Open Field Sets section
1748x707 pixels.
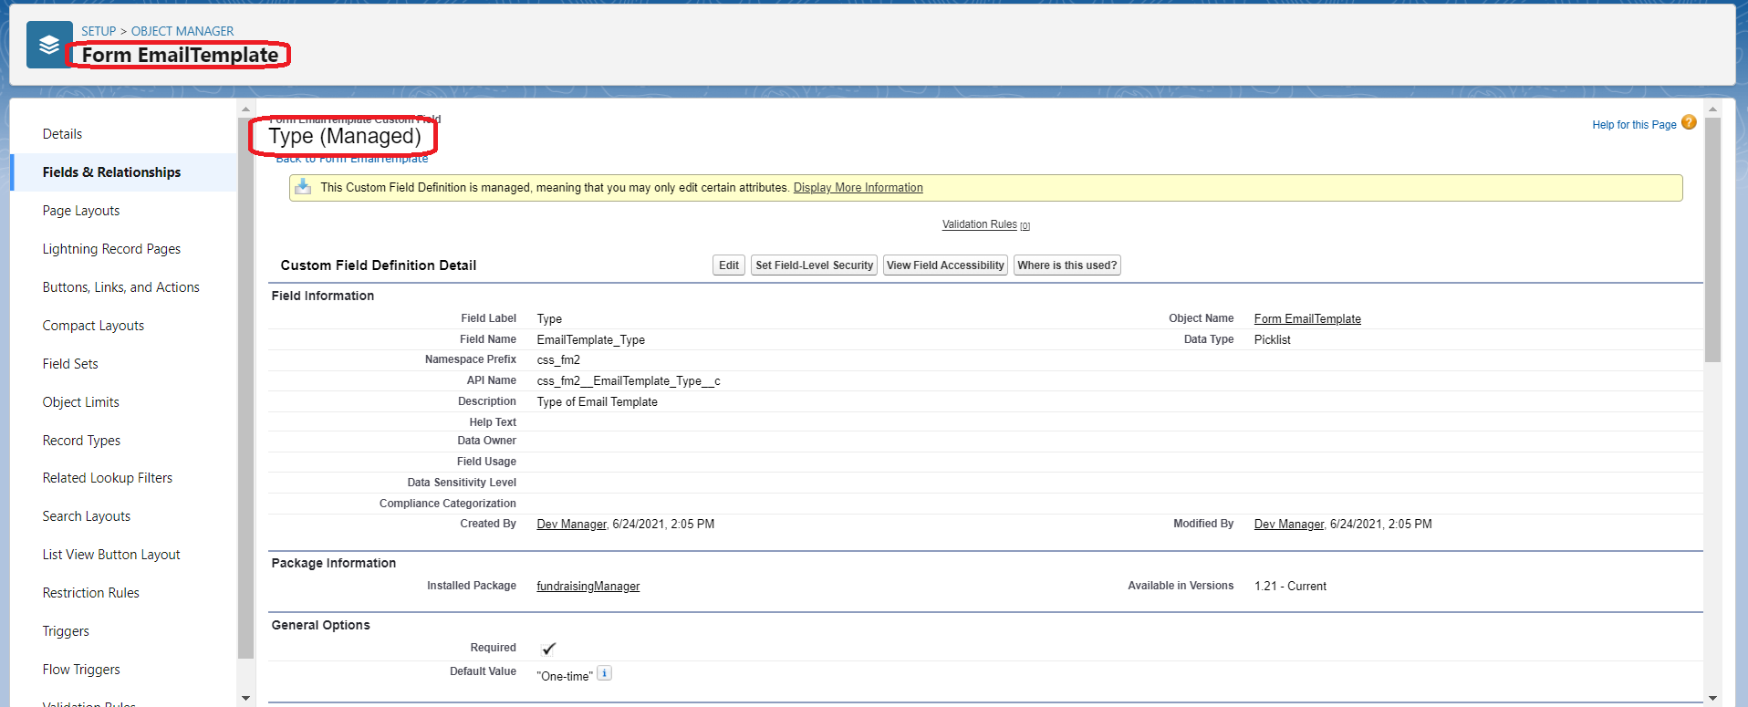(x=70, y=364)
